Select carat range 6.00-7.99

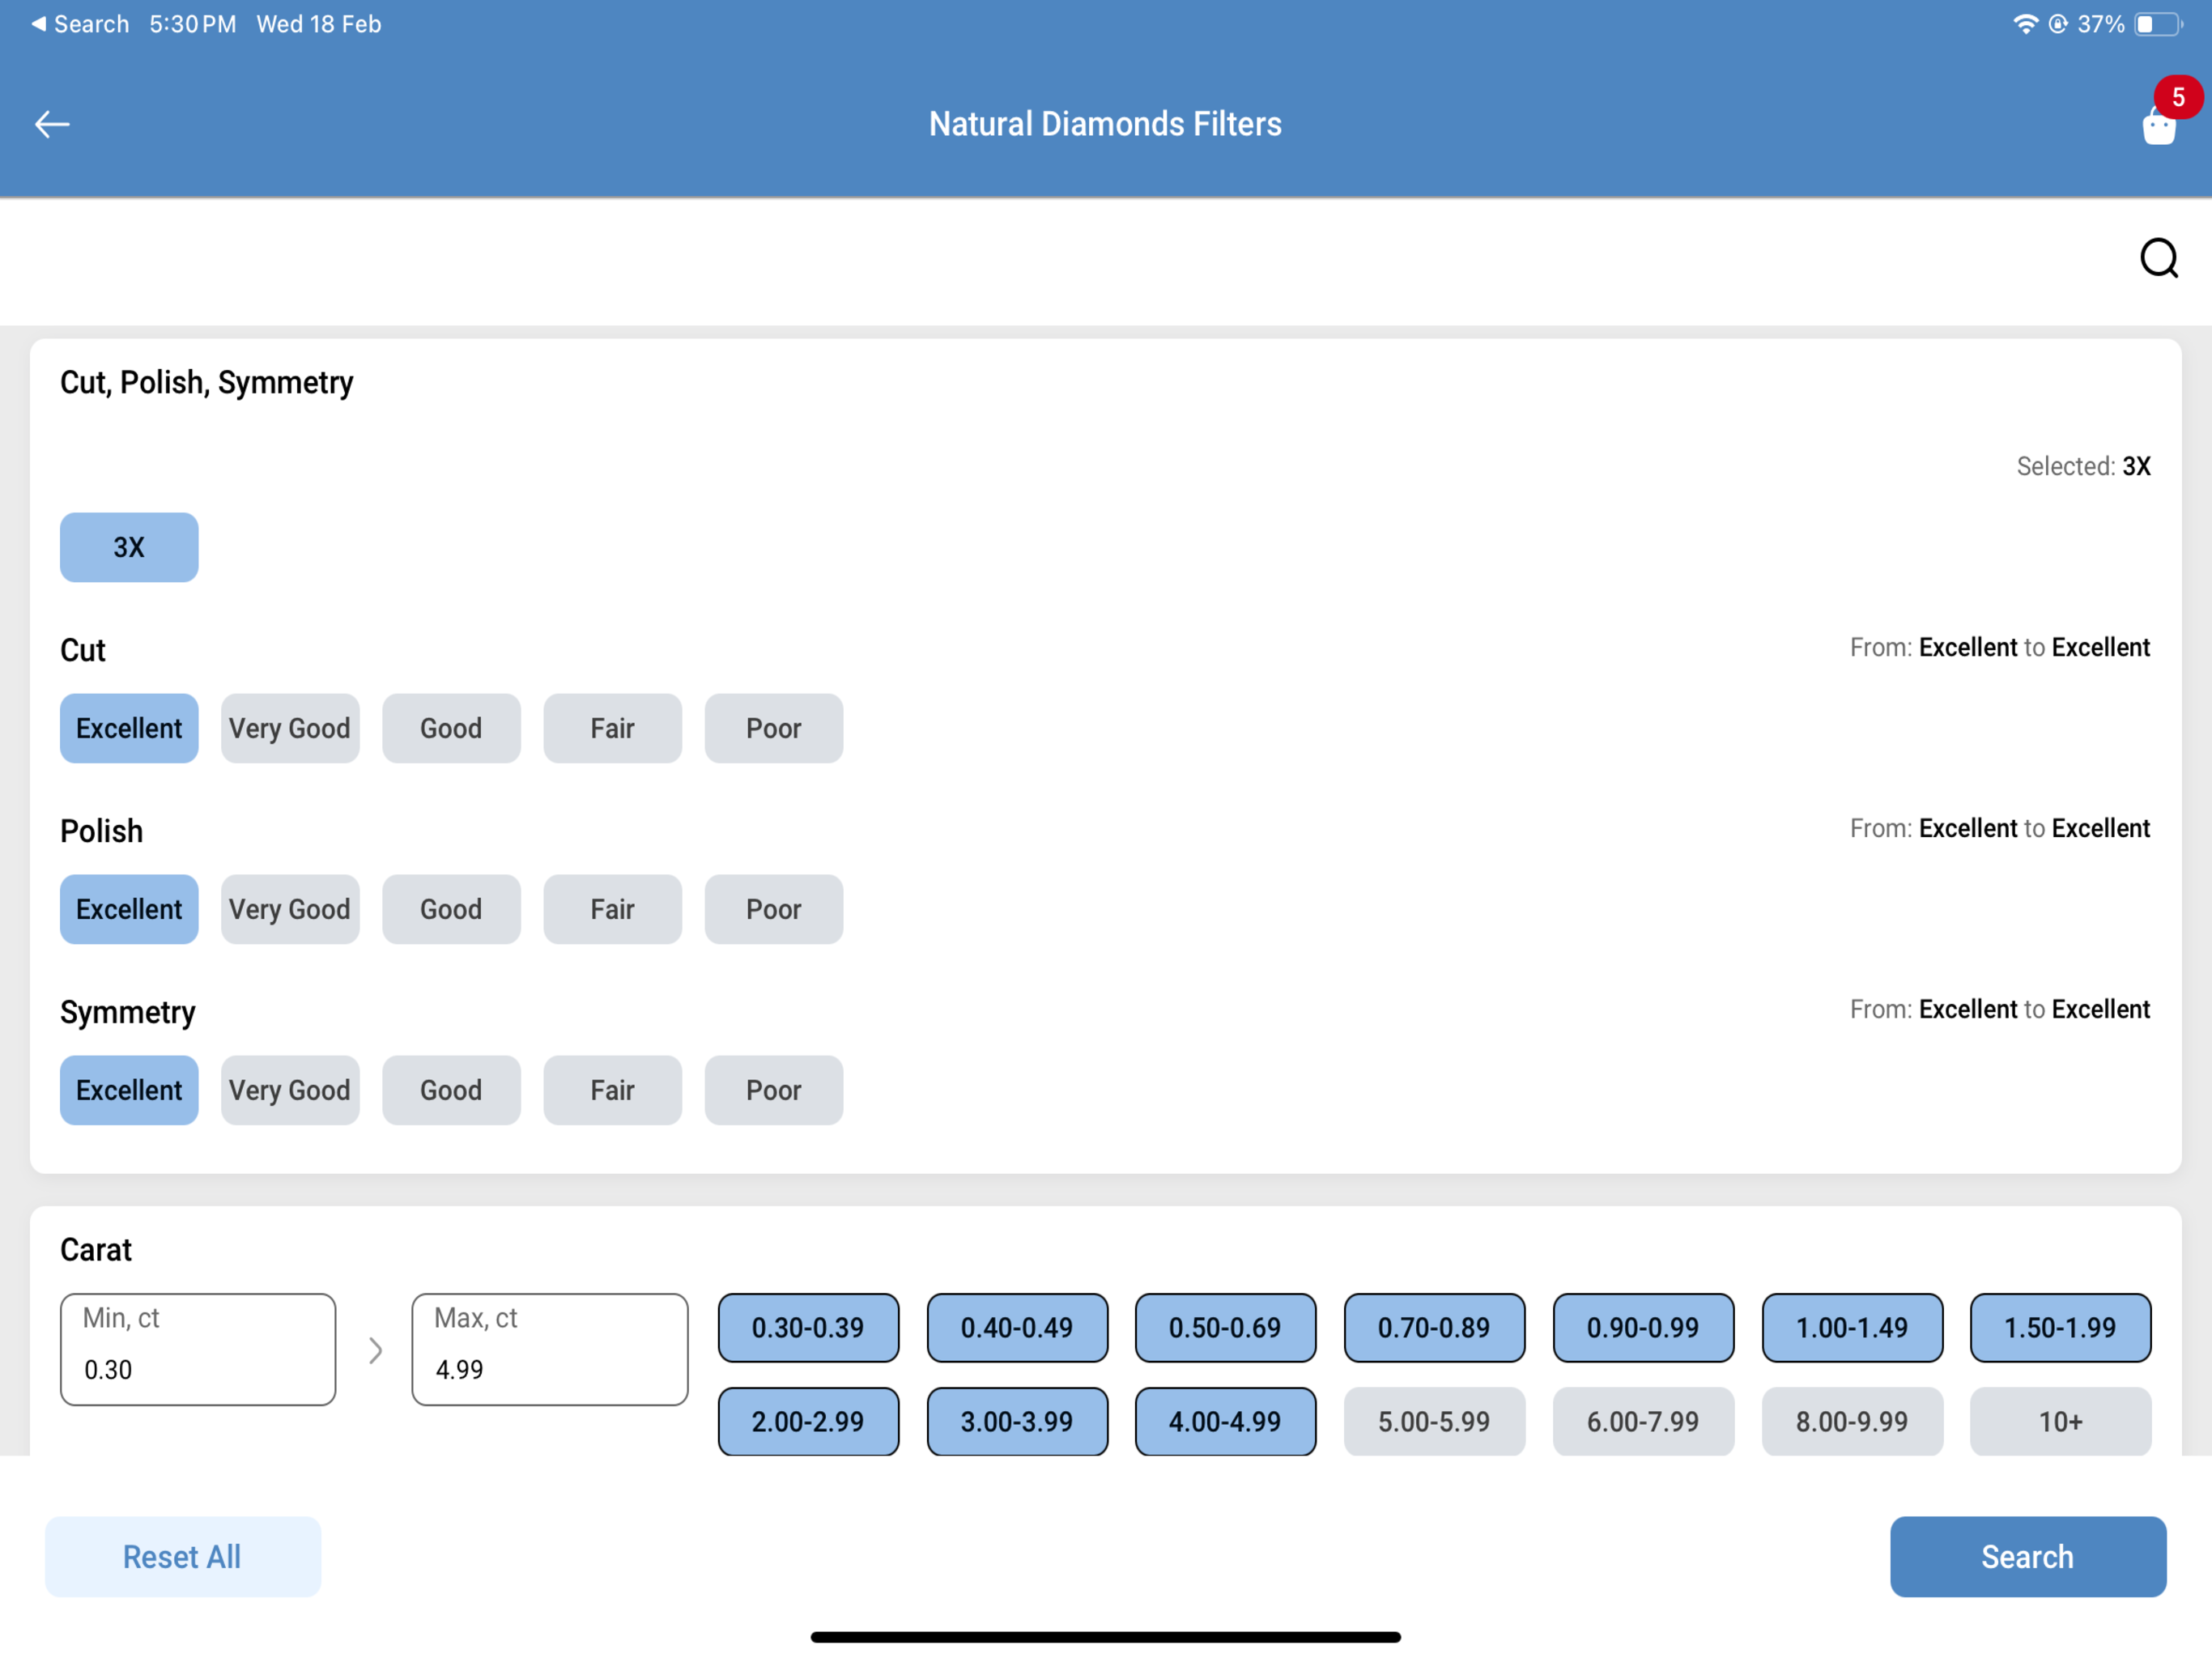1643,1421
